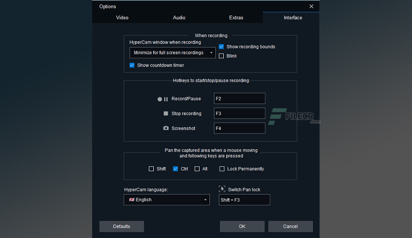Uncheck Show countdown timer
Image resolution: width=412 pixels, height=238 pixels.
[x=132, y=65]
